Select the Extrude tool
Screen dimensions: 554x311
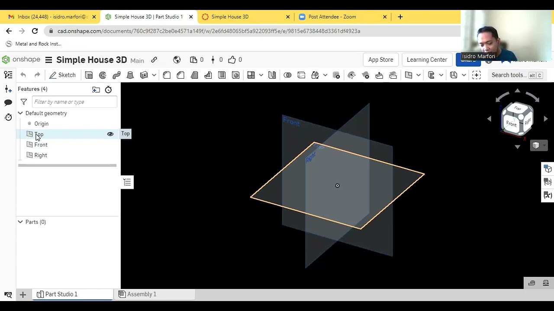pos(89,75)
